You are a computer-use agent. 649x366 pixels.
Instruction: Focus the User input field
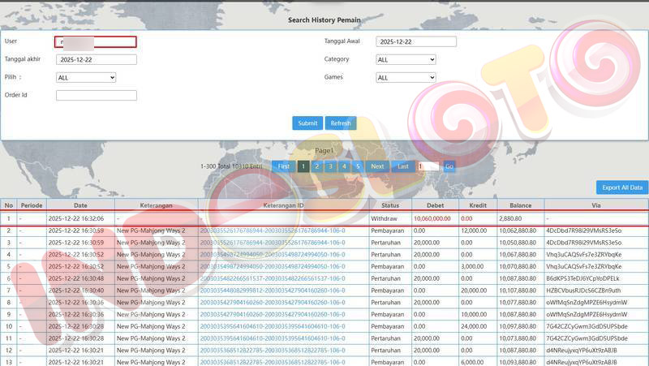click(x=96, y=41)
